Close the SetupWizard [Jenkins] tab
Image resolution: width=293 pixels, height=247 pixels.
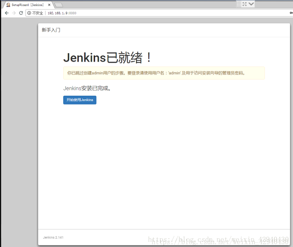tap(49, 5)
